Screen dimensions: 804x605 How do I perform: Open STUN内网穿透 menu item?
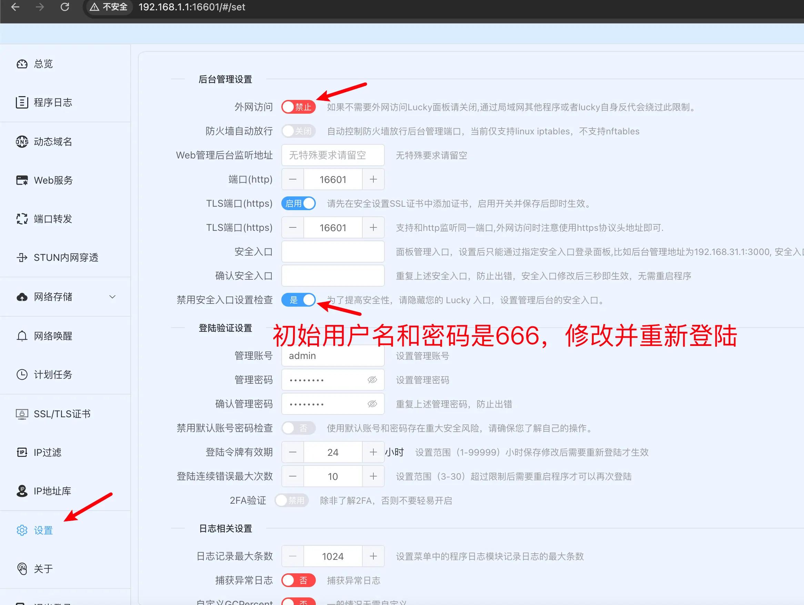[x=66, y=257]
